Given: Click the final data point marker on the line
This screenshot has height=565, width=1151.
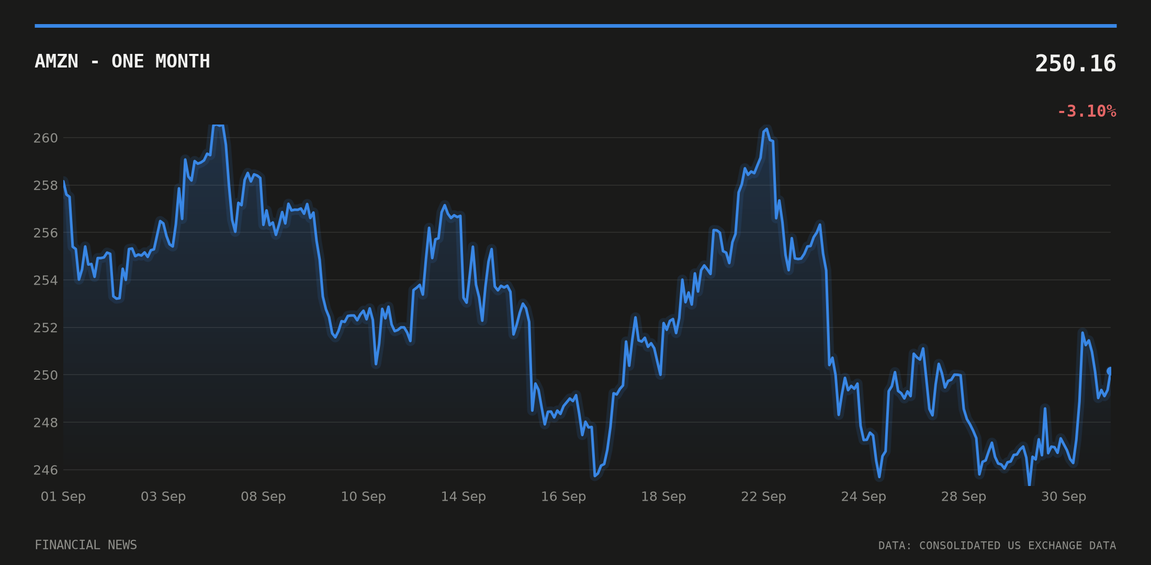Looking at the screenshot, I should (x=1110, y=370).
